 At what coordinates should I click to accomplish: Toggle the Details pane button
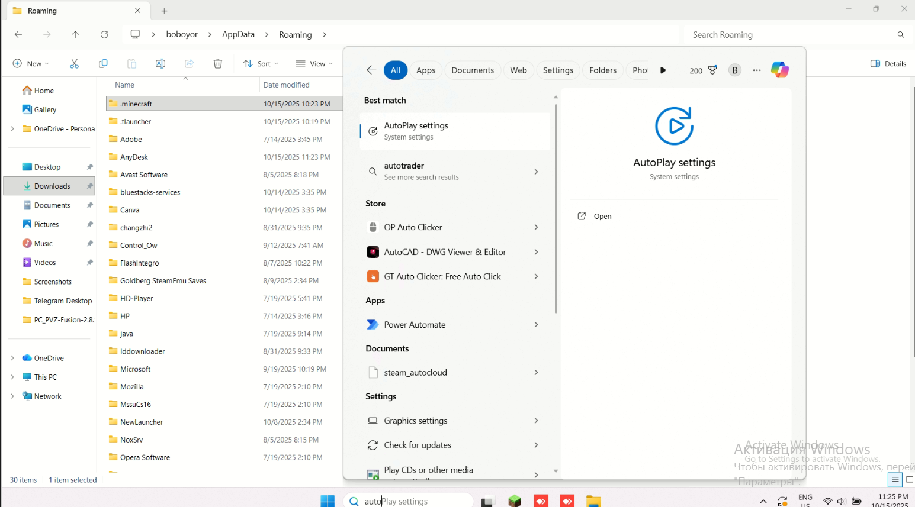(888, 64)
